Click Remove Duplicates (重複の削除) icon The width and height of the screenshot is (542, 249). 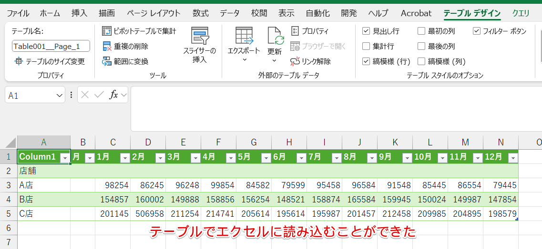pos(107,46)
